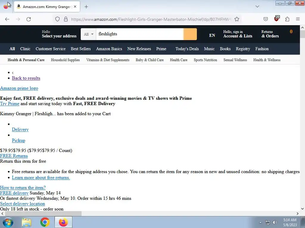Click Select delivery location link

23,204
